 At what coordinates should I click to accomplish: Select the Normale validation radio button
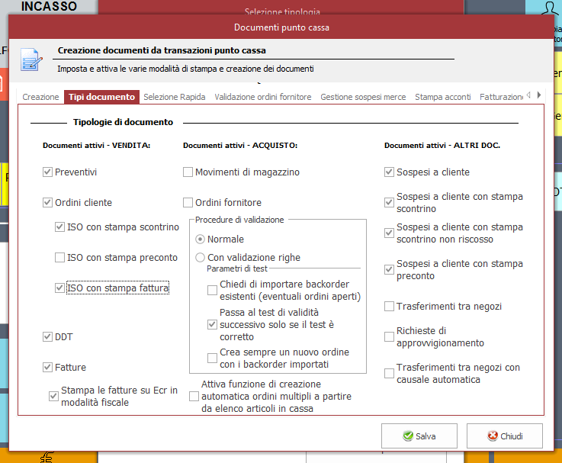[201, 240]
